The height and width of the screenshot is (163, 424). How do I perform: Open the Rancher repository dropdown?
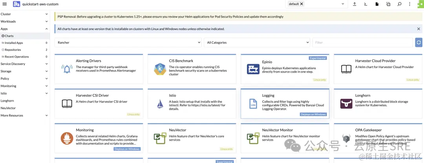pos(128,43)
